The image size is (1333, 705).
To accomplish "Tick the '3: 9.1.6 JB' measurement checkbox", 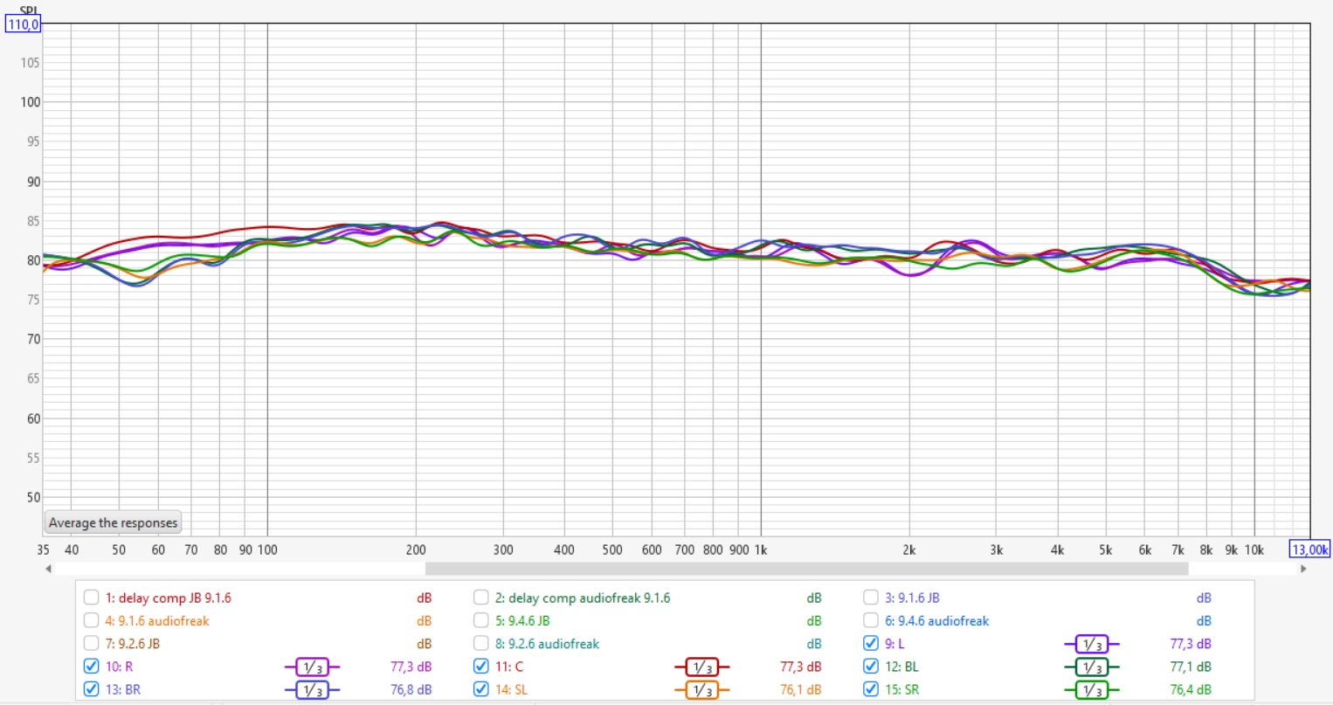I will (870, 598).
